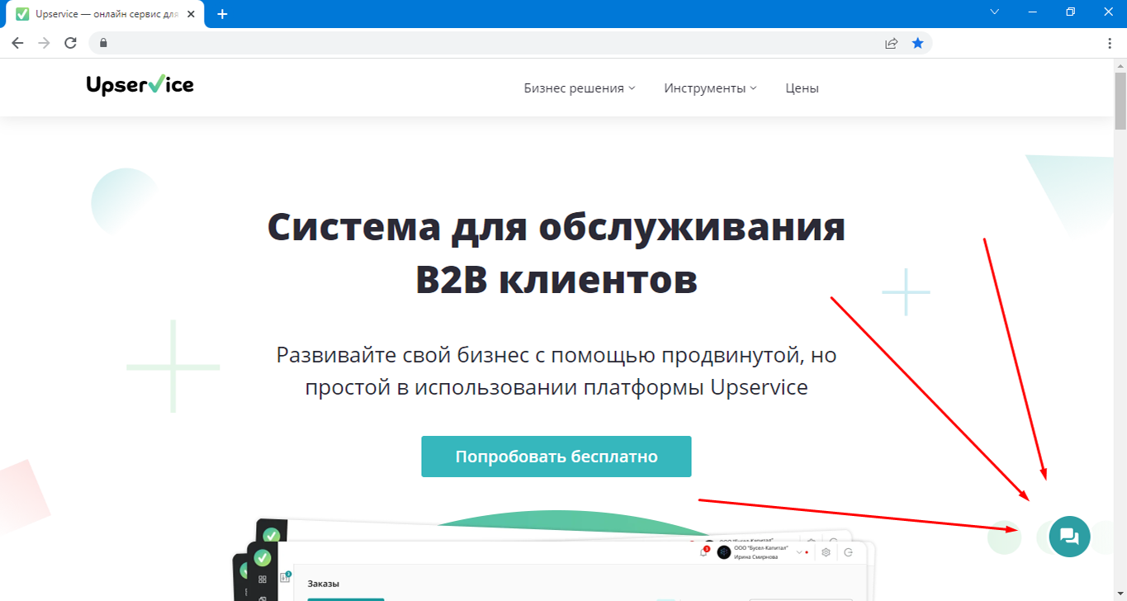The height and width of the screenshot is (601, 1127).
Task: Share this page via address bar icon
Action: tap(892, 43)
